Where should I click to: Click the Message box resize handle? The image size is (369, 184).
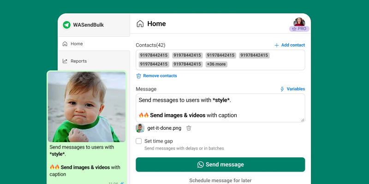tap(303, 120)
